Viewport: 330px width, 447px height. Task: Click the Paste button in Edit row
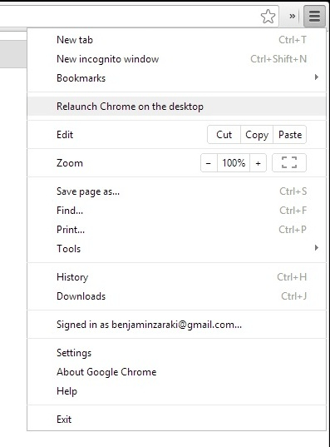290,135
